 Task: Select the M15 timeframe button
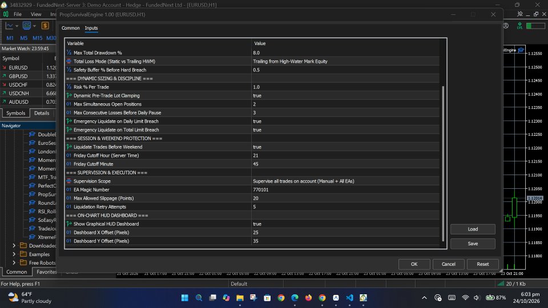pos(38,38)
